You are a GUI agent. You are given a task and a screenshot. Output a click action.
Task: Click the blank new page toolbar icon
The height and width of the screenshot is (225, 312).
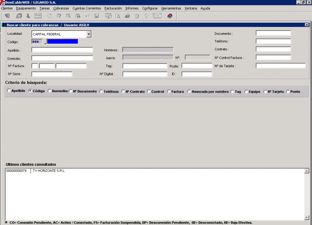[49, 16]
